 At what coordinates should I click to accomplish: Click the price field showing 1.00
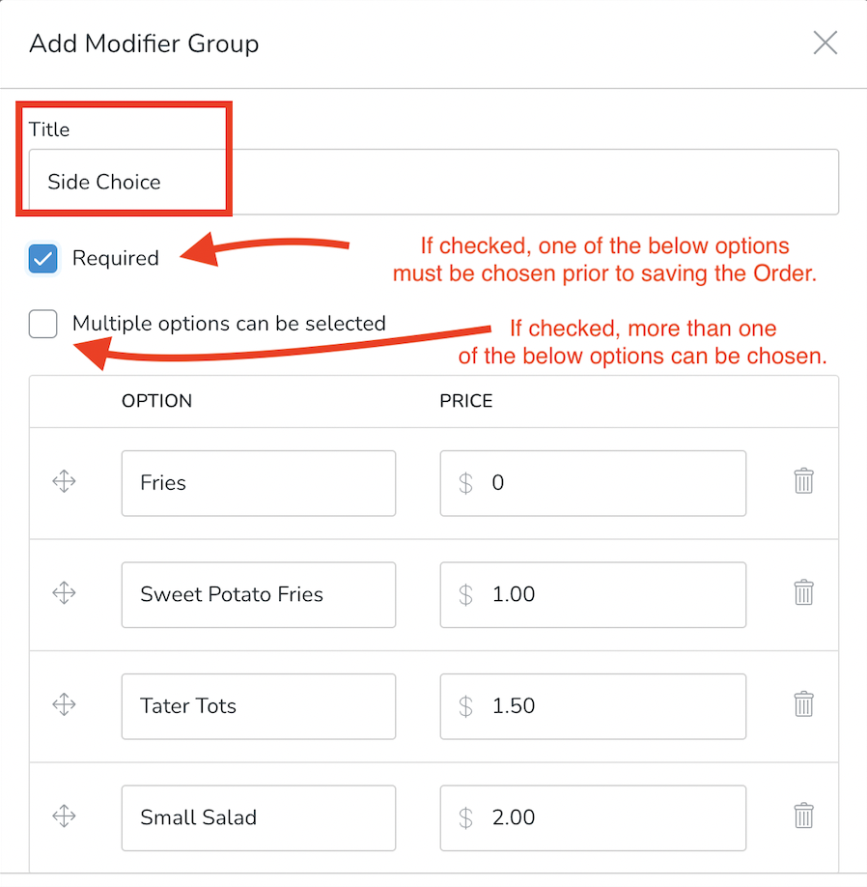592,594
